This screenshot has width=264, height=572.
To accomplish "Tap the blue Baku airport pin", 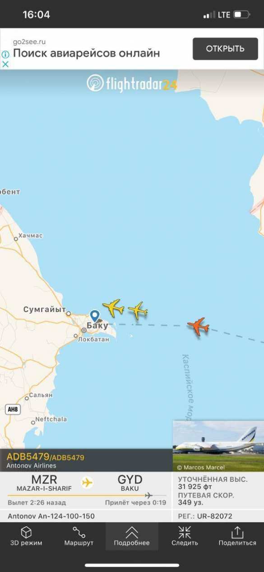I will coord(95,316).
